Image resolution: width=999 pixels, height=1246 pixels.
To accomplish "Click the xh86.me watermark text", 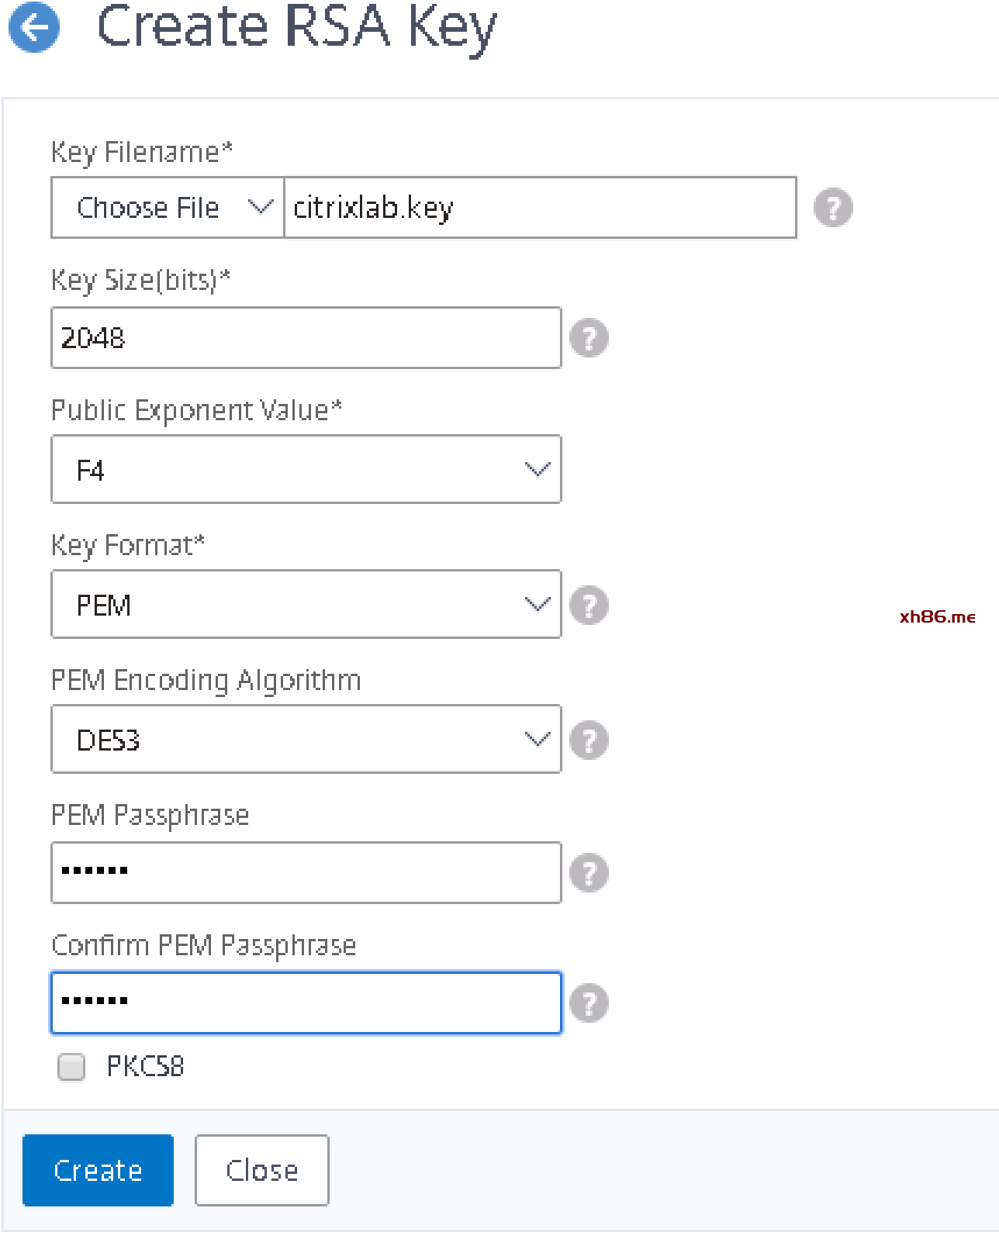I will coord(937,617).
